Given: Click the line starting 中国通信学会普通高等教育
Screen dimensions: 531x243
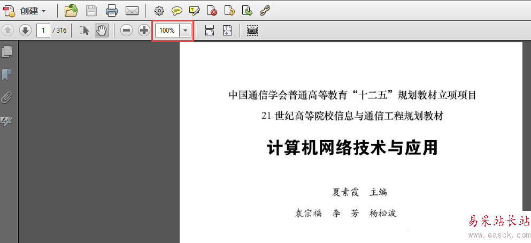Looking at the screenshot, I should (x=352, y=95).
